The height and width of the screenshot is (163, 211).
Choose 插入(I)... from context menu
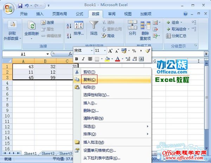(x=112, y=103)
